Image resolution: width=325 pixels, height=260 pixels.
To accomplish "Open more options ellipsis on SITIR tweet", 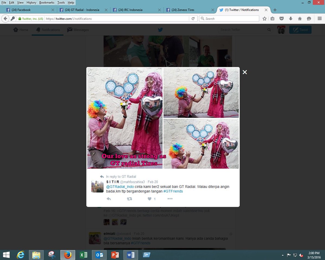I will tap(170, 199).
